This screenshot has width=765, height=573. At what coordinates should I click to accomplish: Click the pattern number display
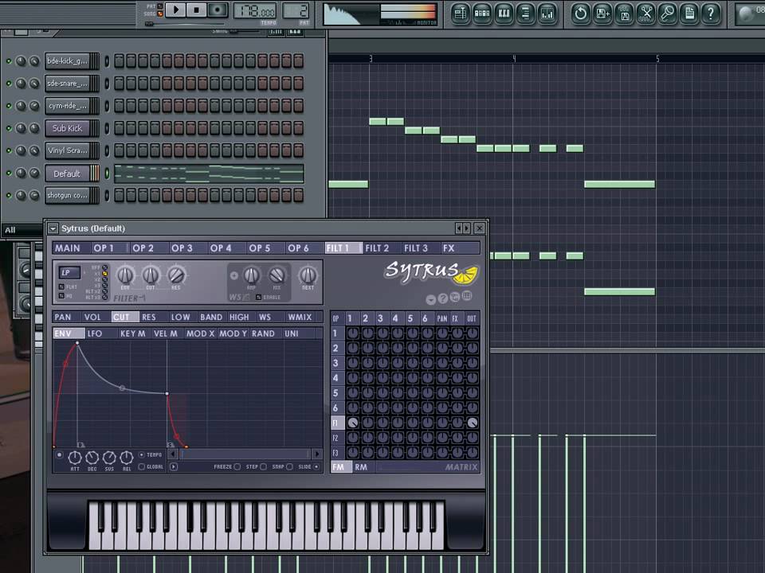[296, 10]
